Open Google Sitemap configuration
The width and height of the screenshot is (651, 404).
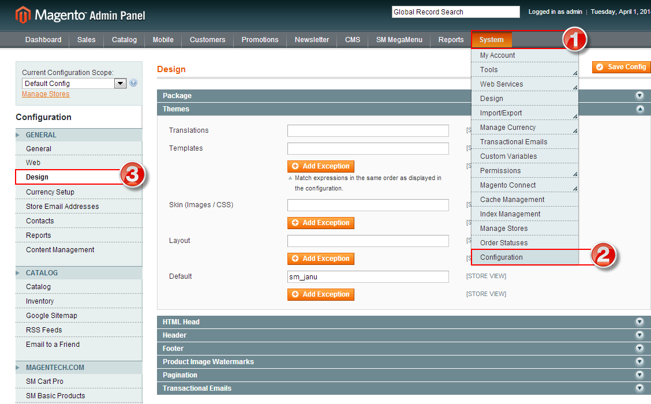point(79,316)
